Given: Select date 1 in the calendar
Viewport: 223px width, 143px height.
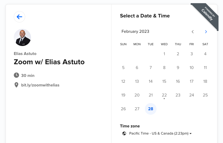Looking at the screenshot, I should (164, 54).
